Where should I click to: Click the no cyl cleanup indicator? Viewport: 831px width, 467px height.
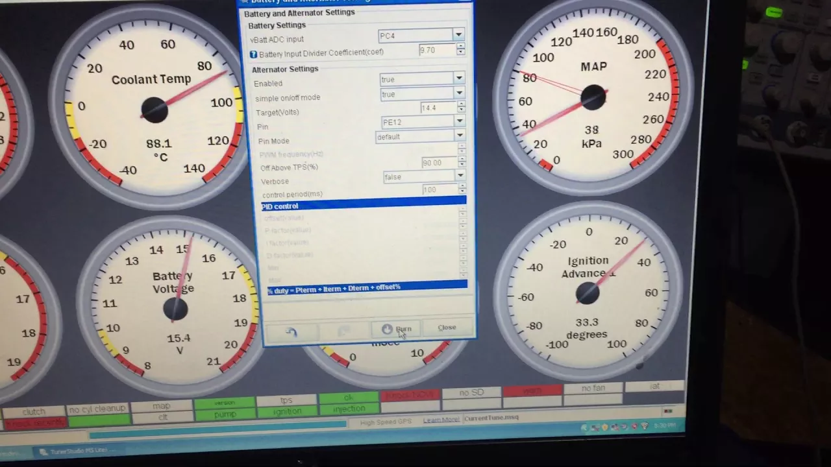coord(97,409)
